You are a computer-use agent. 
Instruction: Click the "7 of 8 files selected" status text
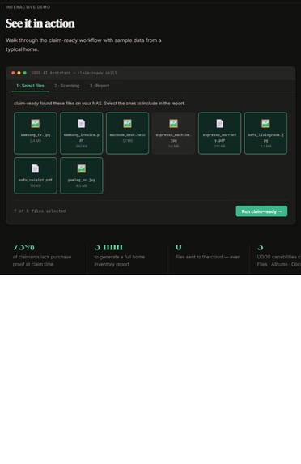tap(40, 211)
